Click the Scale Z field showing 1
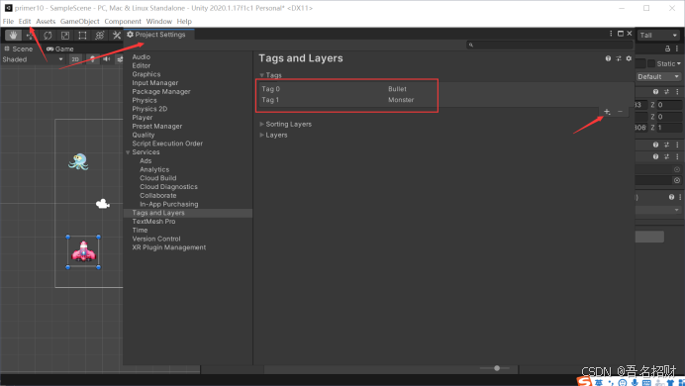This screenshot has height=386, width=685. pos(670,128)
